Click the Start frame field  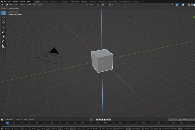187,120
